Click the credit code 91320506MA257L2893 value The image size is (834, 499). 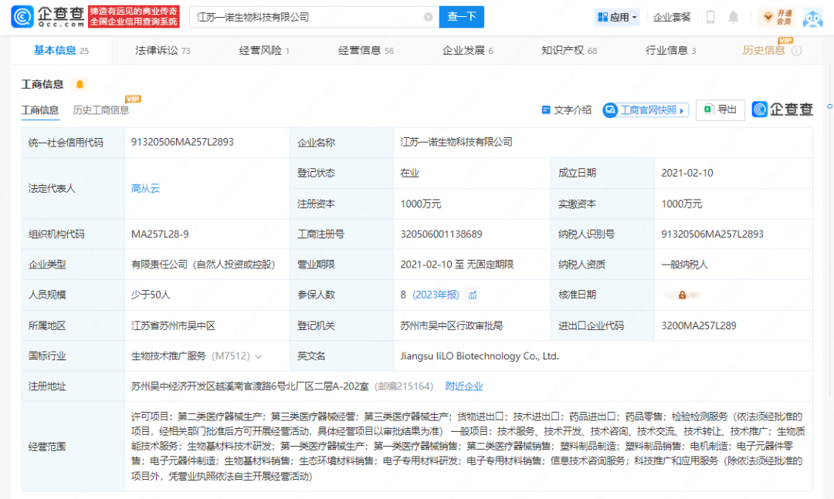182,143
